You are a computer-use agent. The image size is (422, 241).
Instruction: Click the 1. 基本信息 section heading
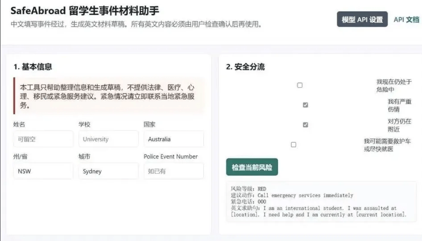click(33, 67)
